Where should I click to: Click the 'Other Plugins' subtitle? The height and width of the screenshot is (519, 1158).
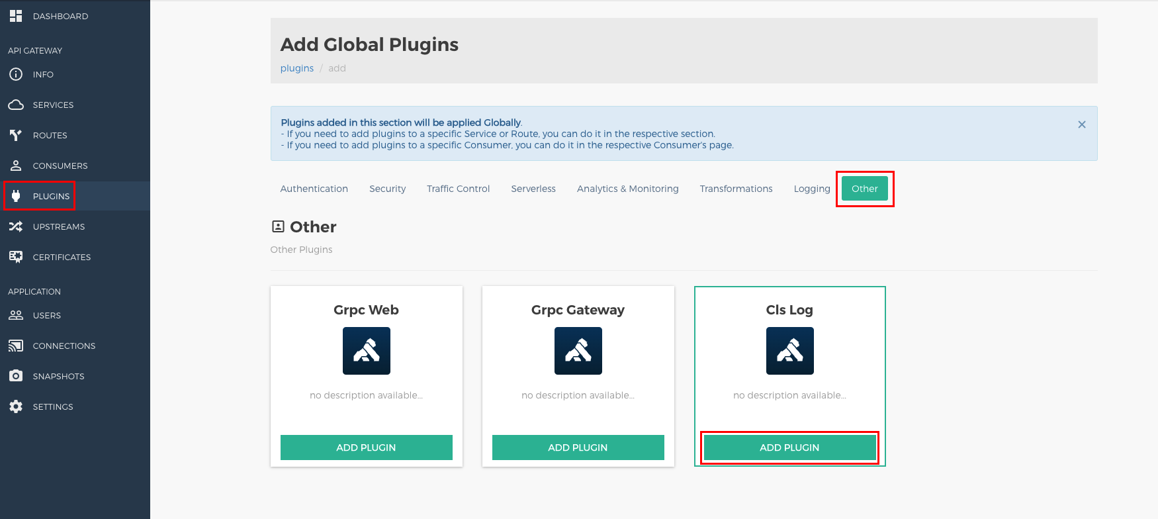[x=302, y=250]
